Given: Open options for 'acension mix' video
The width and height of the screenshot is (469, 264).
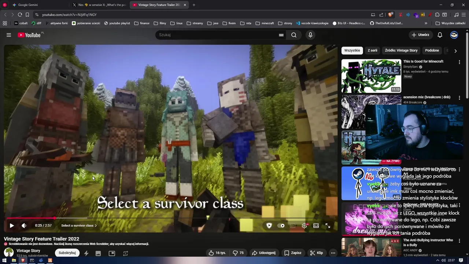Looking at the screenshot, I should tap(459, 98).
